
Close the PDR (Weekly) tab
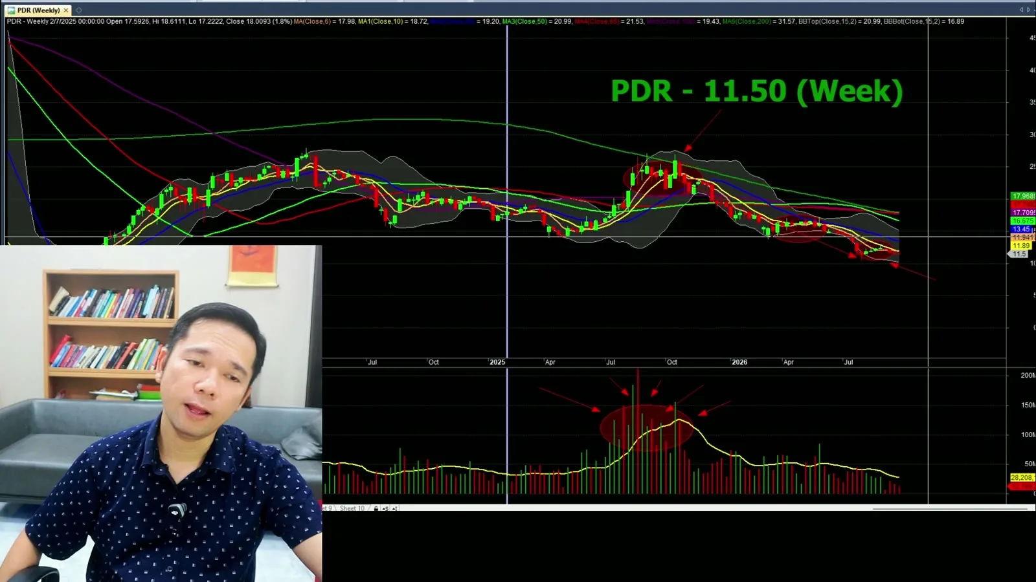coord(66,10)
